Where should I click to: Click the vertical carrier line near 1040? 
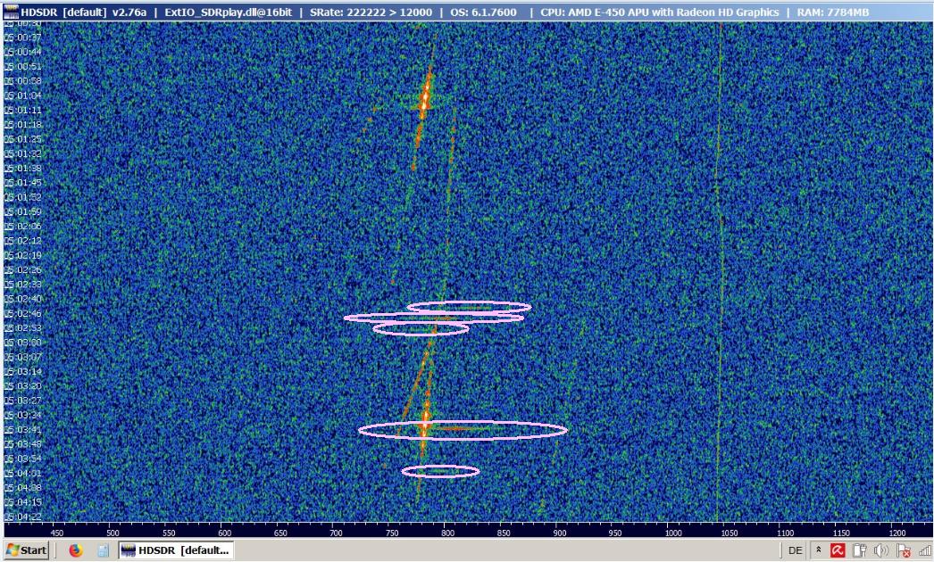[719, 268]
